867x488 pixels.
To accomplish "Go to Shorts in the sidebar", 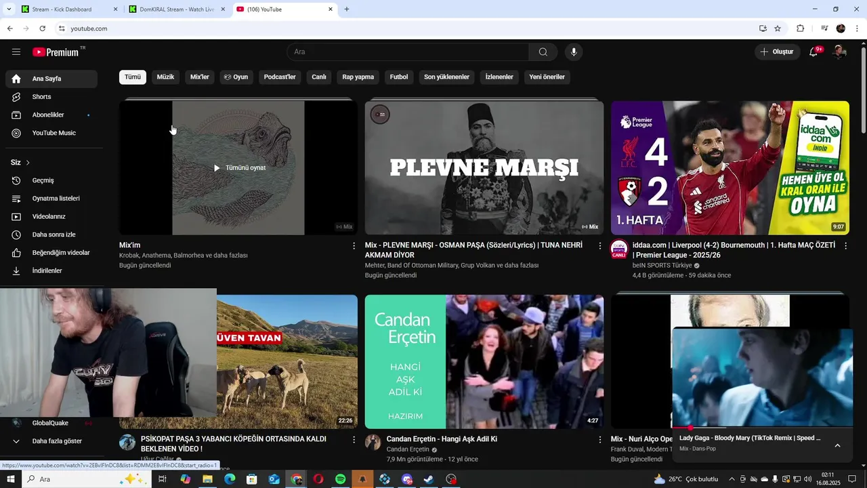I will pos(51,97).
